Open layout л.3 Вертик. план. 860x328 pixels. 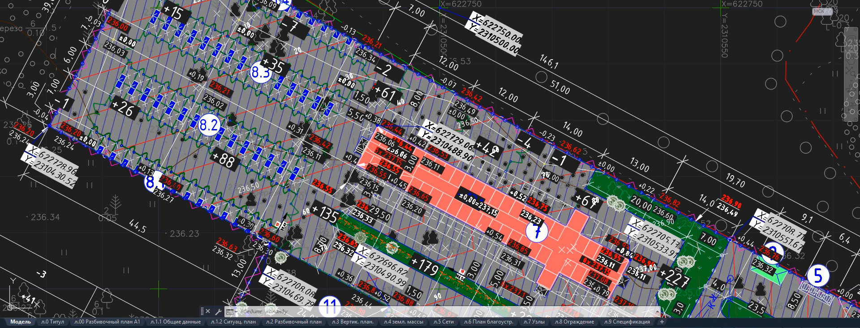(x=353, y=322)
